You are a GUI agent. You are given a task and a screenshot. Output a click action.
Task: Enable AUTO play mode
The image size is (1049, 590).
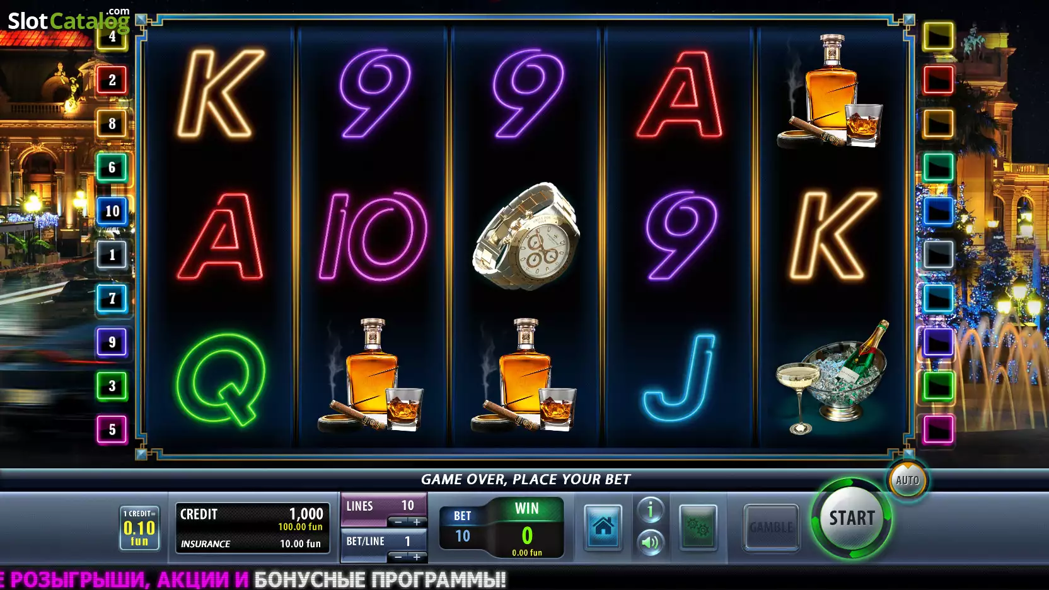click(x=907, y=480)
